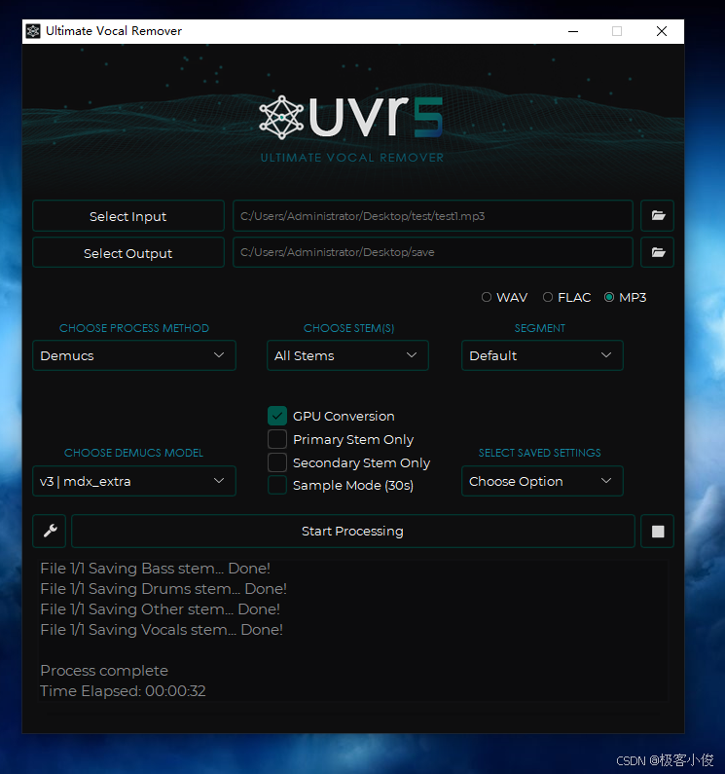Click the UVR5 logo banner
725x774 pixels.
tap(351, 129)
